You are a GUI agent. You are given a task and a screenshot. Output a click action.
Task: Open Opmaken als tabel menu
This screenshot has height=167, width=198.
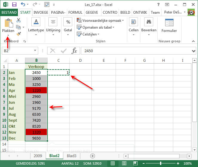96,27
